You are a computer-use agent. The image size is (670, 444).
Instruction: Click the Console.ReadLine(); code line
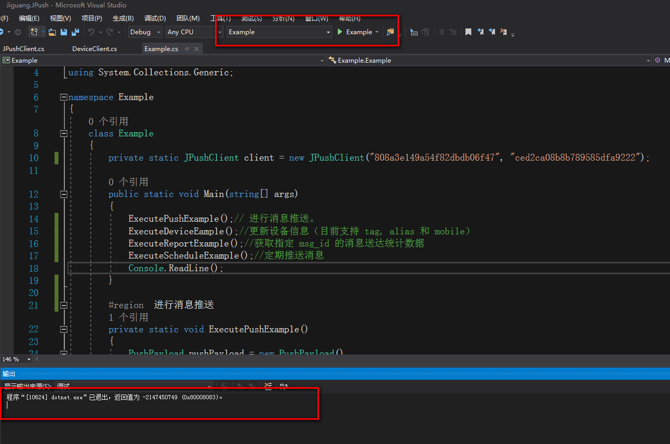pyautogui.click(x=176, y=268)
